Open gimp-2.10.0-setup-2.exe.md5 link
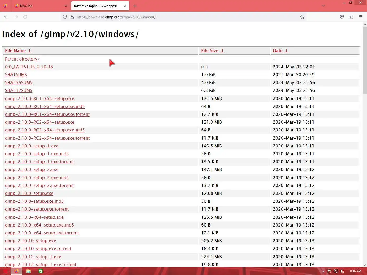 pos(37,178)
